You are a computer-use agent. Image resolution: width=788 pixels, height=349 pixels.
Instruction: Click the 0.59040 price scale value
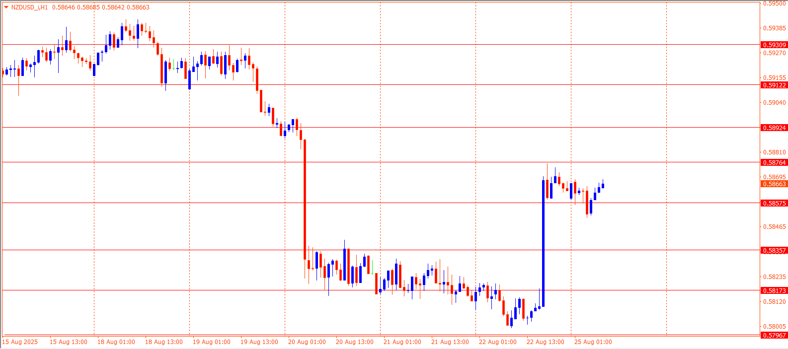[775, 102]
